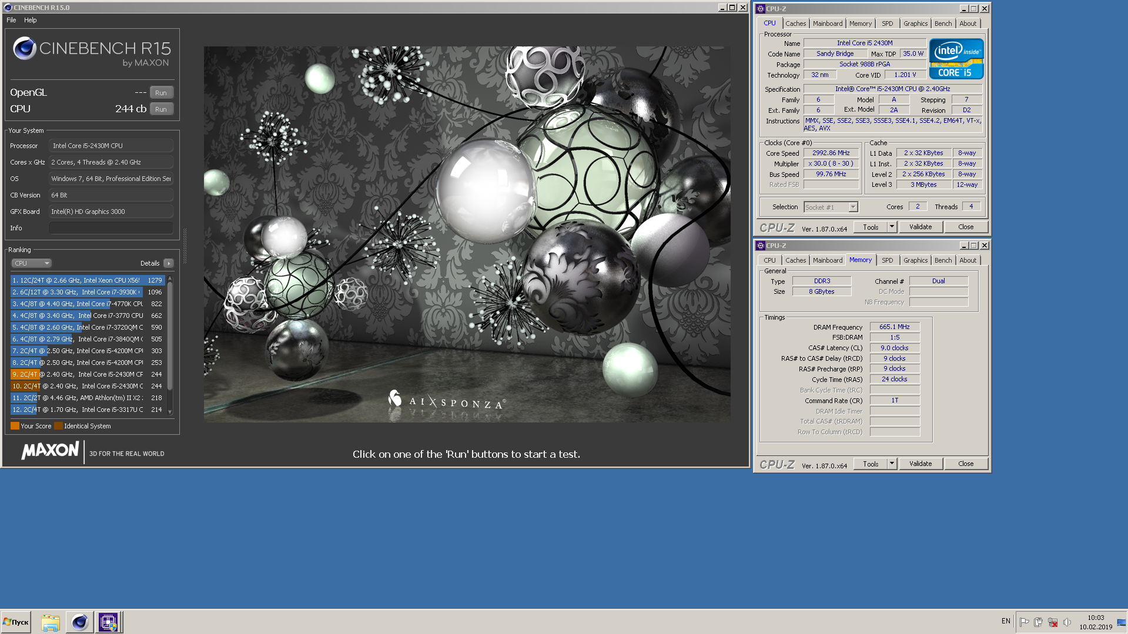This screenshot has width=1128, height=634.
Task: Select ranking row 5 Core i7-3720QM 590
Action: 88,327
